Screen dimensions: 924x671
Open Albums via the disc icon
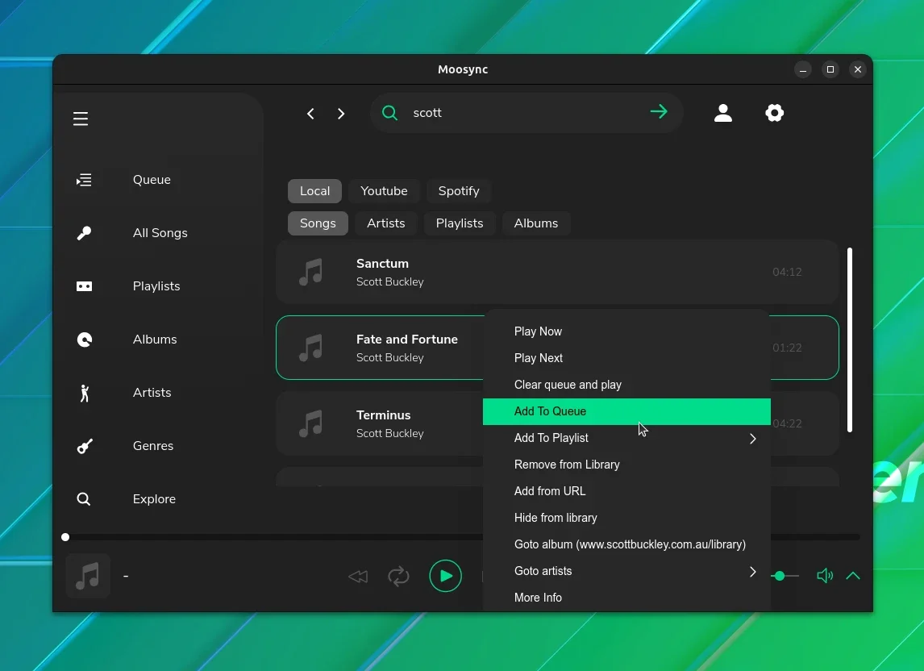point(85,340)
